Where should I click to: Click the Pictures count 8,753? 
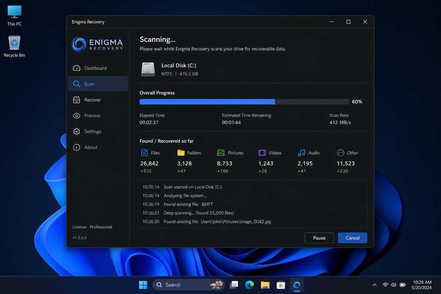click(224, 163)
